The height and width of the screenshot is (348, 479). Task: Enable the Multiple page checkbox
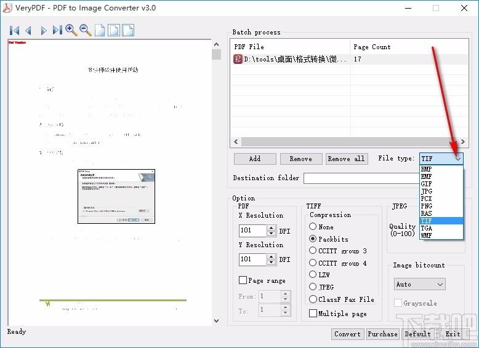click(x=313, y=313)
